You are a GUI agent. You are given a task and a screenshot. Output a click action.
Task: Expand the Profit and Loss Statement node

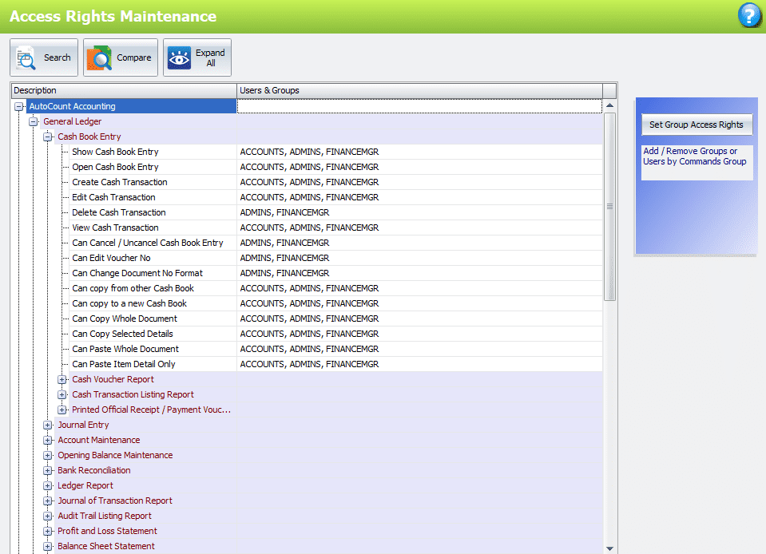(47, 531)
